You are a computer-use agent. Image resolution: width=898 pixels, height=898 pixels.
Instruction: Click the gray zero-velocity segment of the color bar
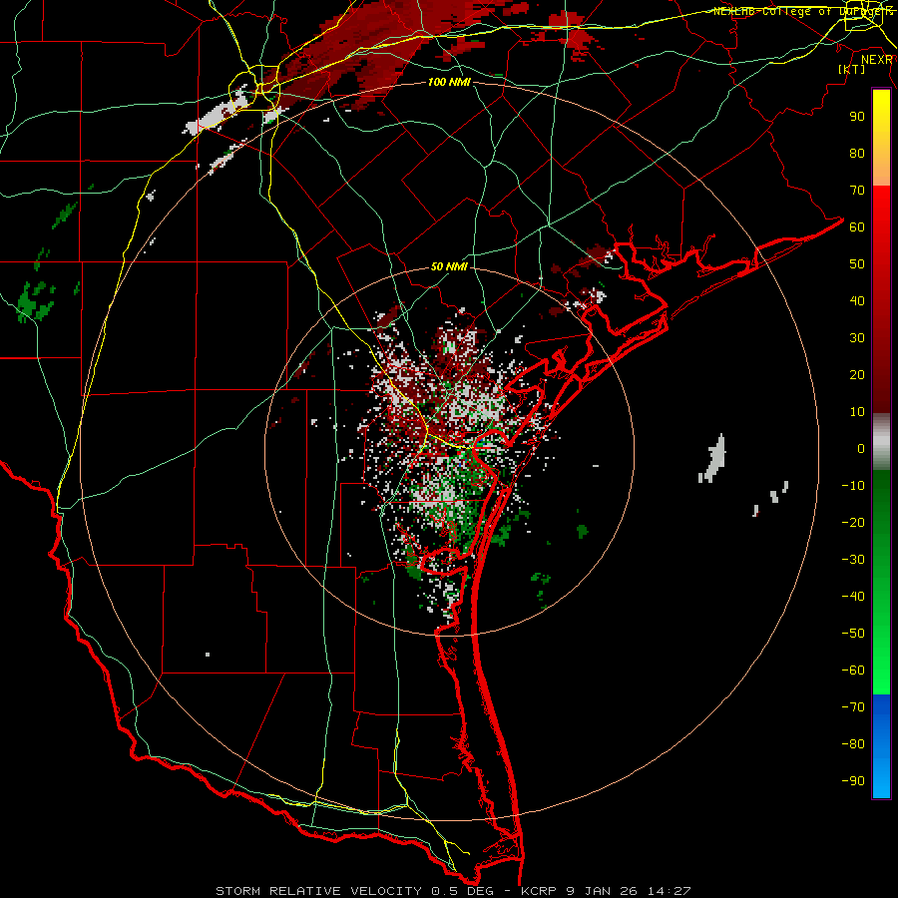881,442
